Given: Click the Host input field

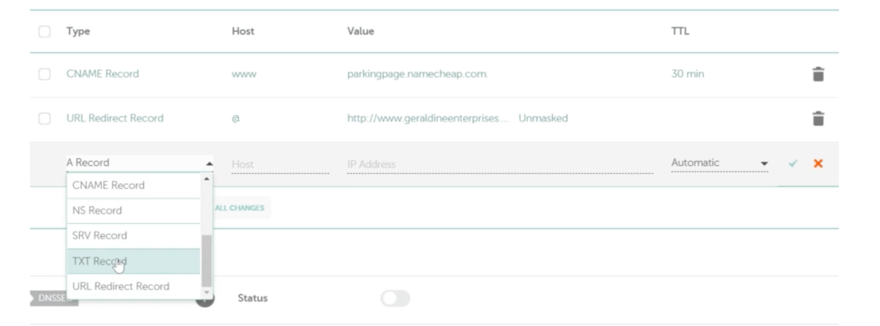Looking at the screenshot, I should [x=279, y=164].
